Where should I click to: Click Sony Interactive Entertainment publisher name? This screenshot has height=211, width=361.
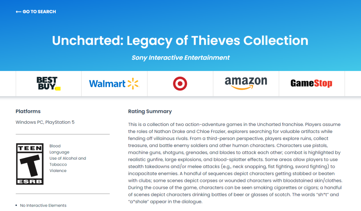[x=180, y=58]
